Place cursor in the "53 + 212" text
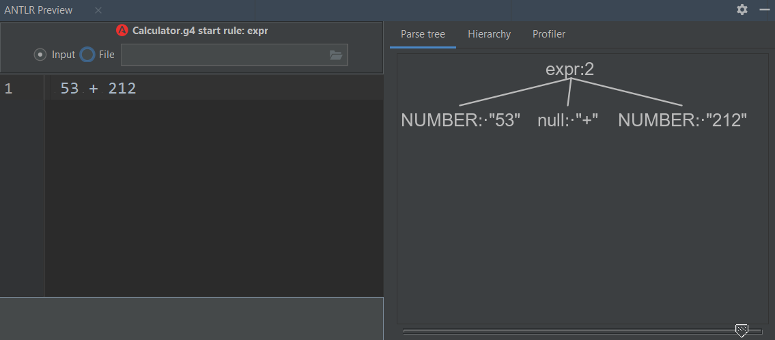This screenshot has width=775, height=340. 98,88
